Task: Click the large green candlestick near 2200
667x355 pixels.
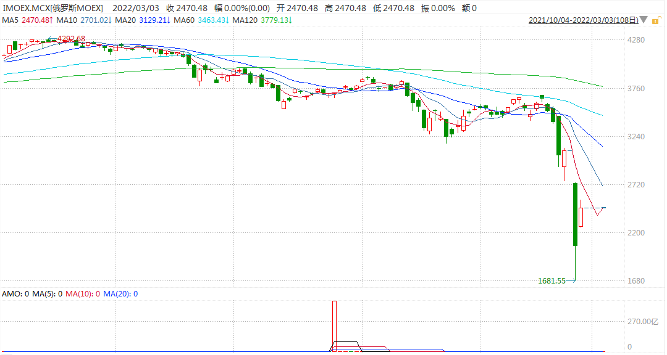Action: pos(575,214)
